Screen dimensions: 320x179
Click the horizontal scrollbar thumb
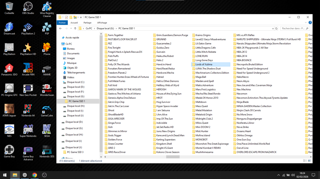coord(173,157)
